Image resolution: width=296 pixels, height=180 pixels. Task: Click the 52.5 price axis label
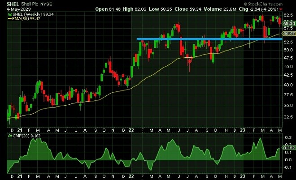click(288, 42)
